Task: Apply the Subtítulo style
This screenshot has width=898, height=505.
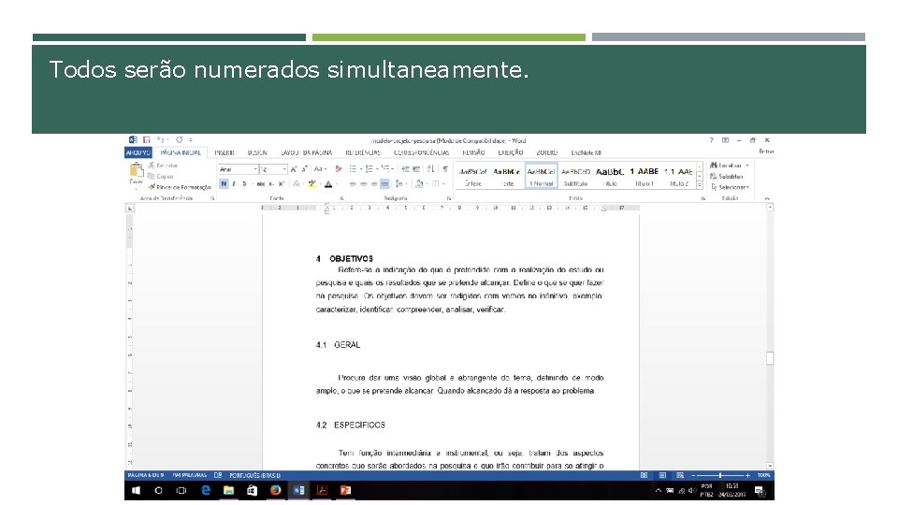Action: tap(575, 177)
